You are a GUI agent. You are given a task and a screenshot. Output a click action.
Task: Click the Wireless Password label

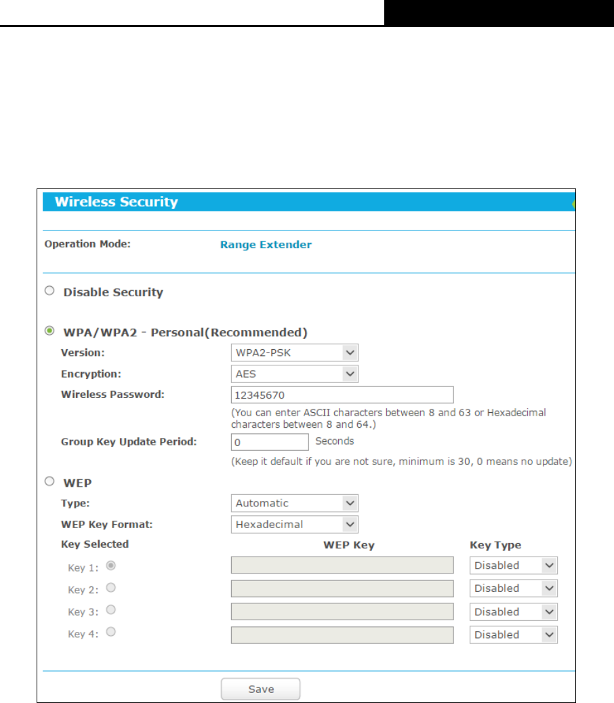(x=113, y=395)
